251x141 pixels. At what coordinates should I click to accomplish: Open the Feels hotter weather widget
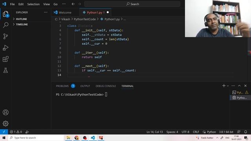205,137
